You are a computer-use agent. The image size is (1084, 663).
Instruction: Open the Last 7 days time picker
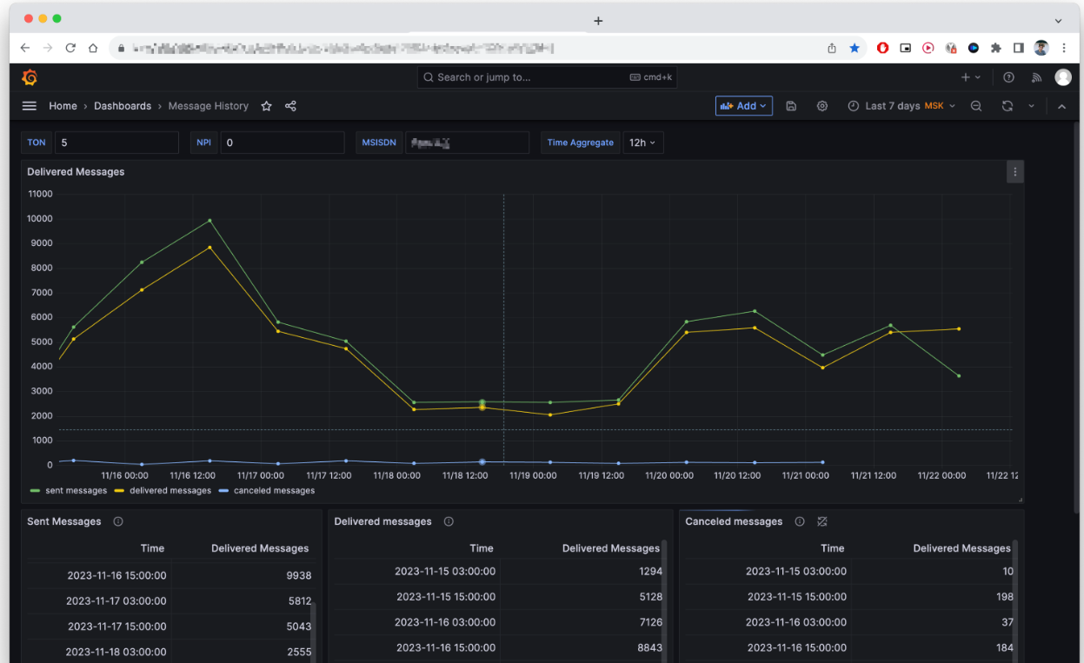[x=901, y=106]
